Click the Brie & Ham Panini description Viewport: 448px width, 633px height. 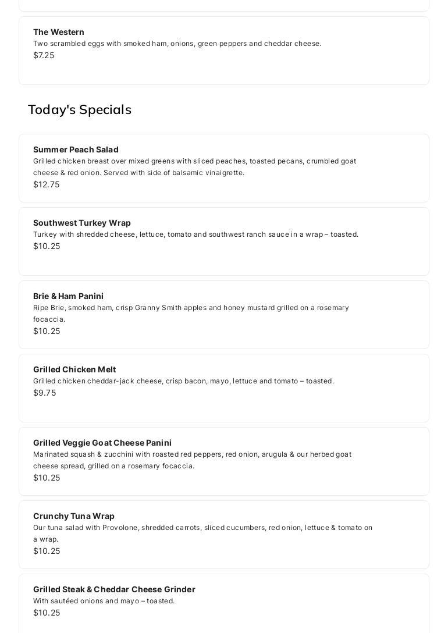coord(191,313)
